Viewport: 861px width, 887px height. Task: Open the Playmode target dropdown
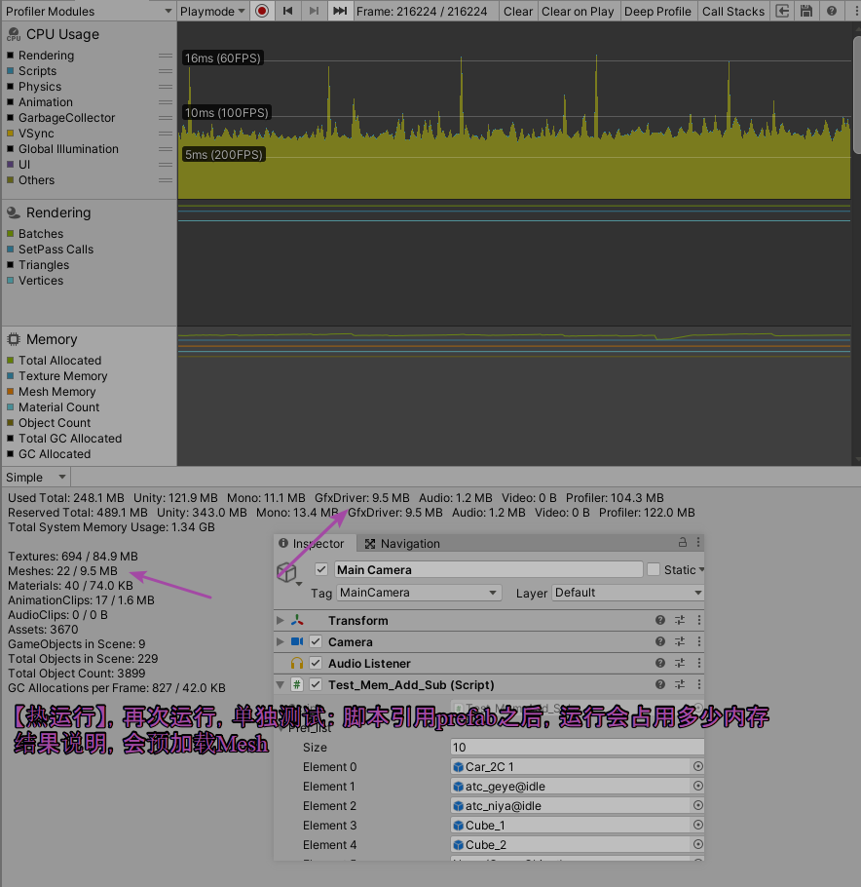pos(211,11)
